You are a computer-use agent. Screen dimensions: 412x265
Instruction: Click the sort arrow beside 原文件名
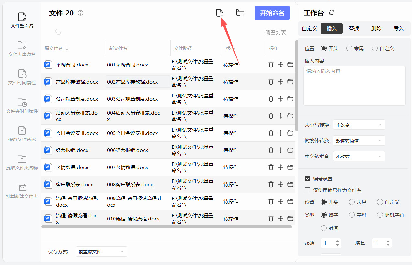pos(67,48)
